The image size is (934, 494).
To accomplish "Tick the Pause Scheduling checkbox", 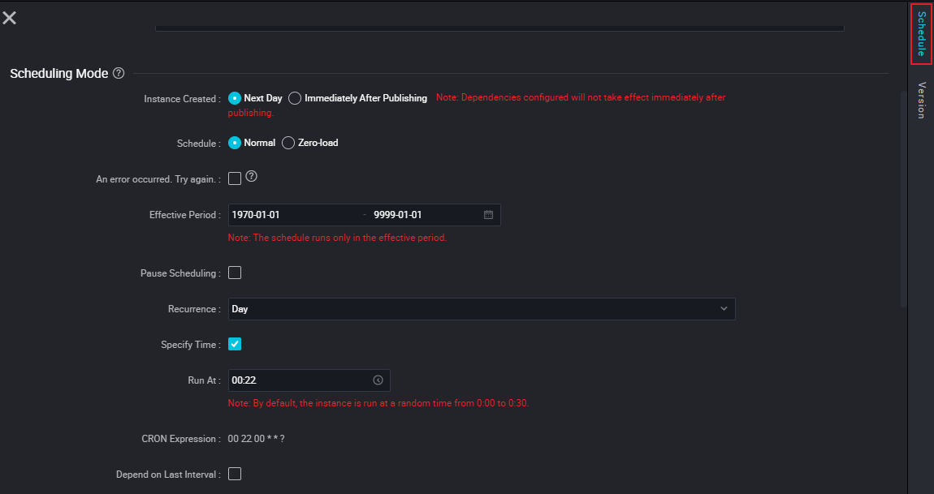I will (235, 273).
